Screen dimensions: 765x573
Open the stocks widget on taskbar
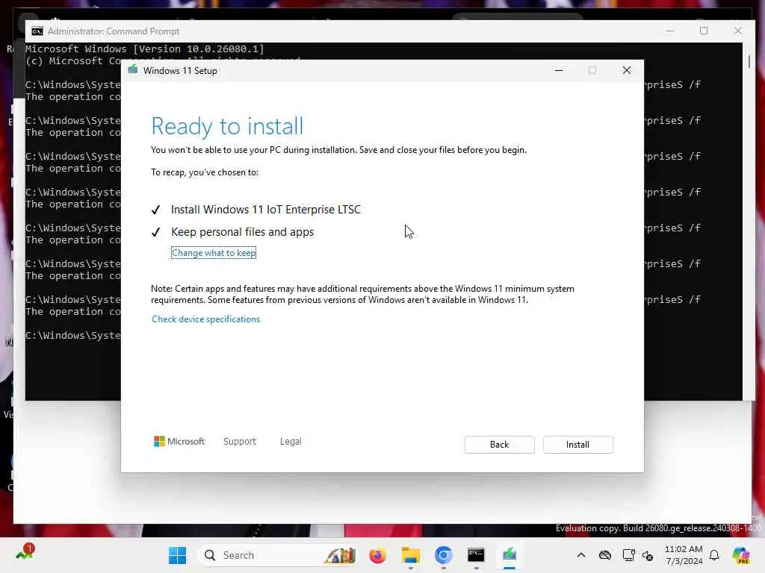click(25, 553)
